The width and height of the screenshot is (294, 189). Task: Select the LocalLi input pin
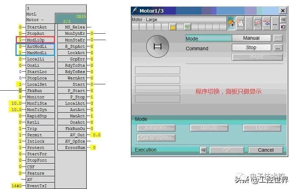(x=41, y=59)
